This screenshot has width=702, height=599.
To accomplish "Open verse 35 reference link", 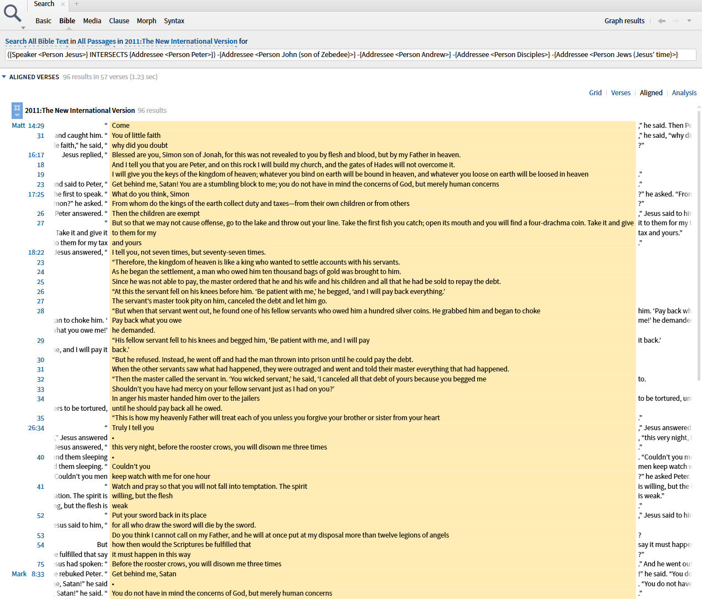I will coord(40,418).
